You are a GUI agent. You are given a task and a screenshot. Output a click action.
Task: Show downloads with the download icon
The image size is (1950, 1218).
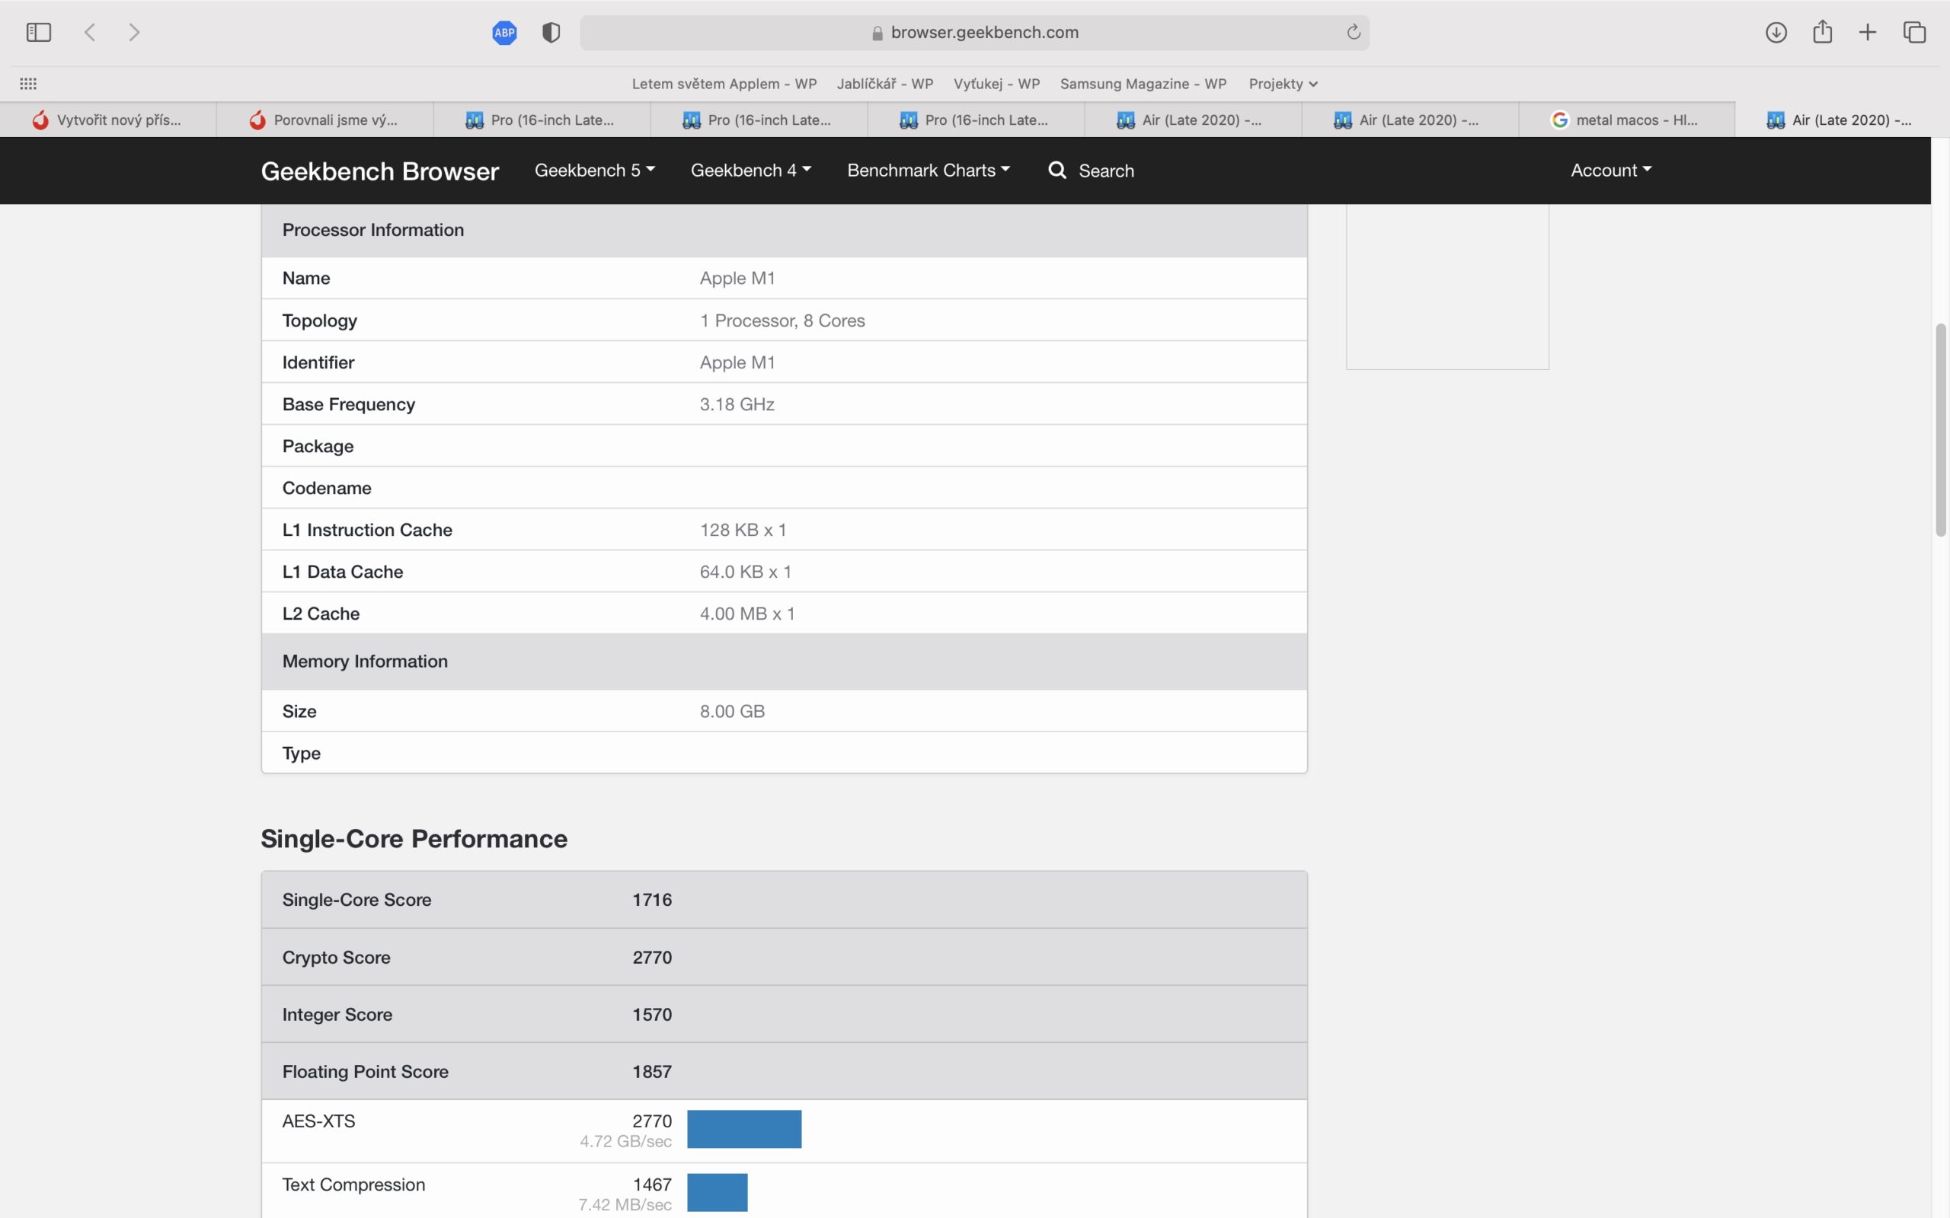[1776, 32]
